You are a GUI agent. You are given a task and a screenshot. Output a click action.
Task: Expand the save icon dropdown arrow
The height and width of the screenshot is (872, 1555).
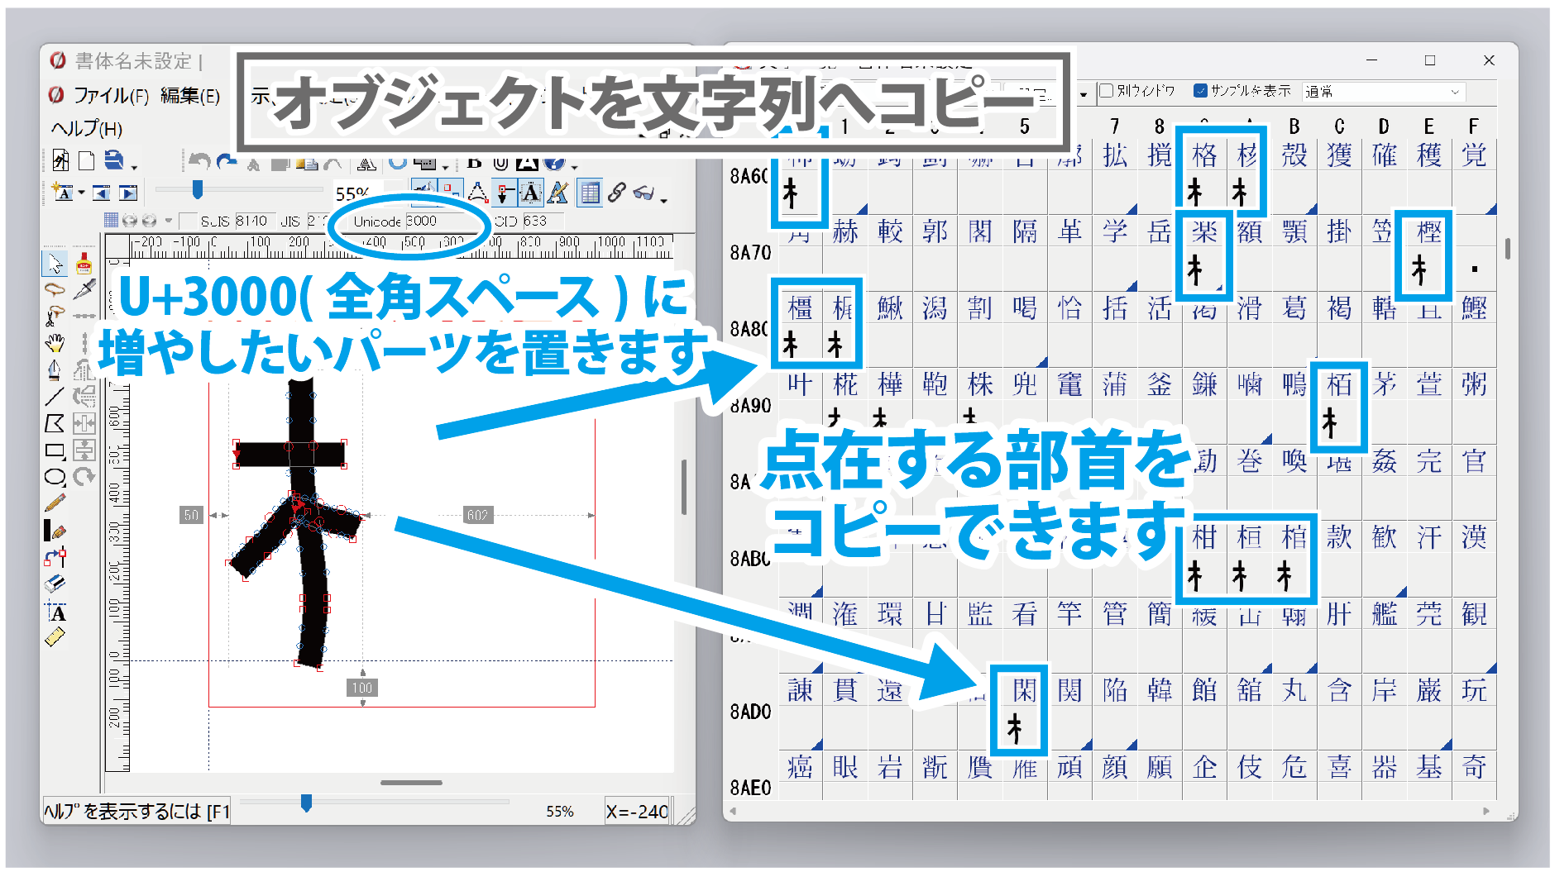(x=134, y=167)
